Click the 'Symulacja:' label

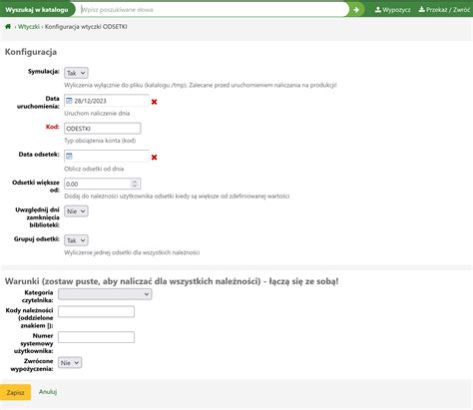[44, 72]
